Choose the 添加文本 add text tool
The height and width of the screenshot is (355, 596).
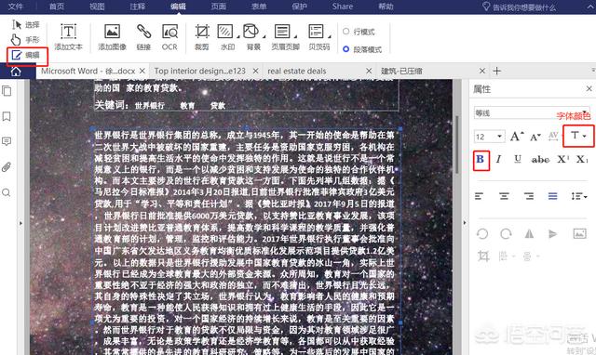pyautogui.click(x=68, y=37)
